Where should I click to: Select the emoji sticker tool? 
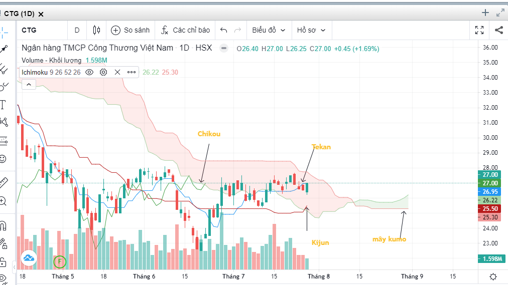tap(3, 159)
